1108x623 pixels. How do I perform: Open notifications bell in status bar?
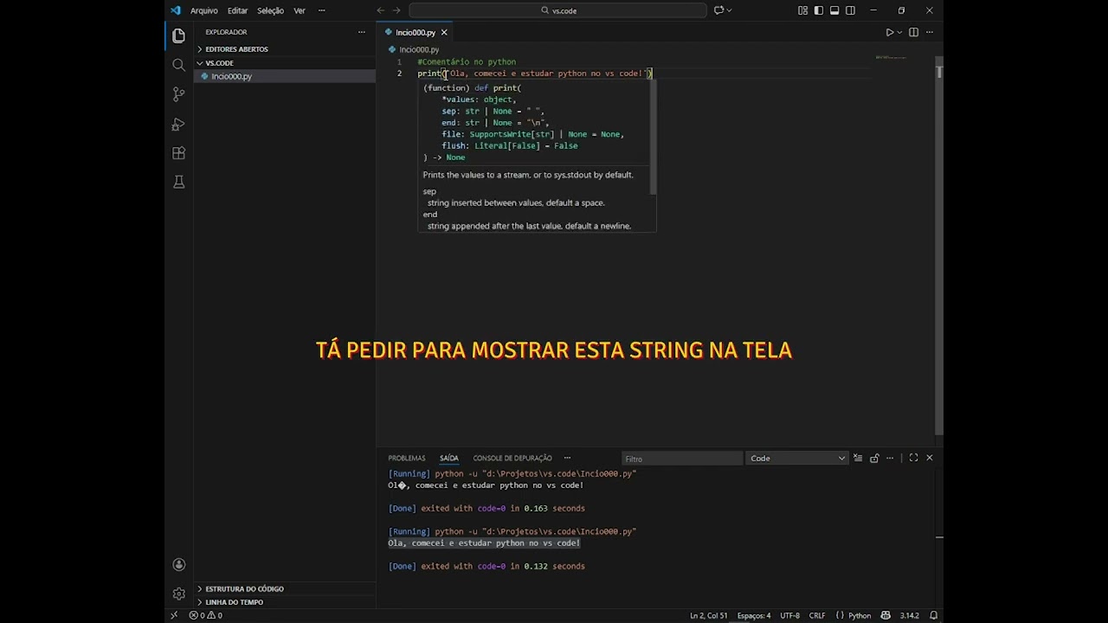933,615
